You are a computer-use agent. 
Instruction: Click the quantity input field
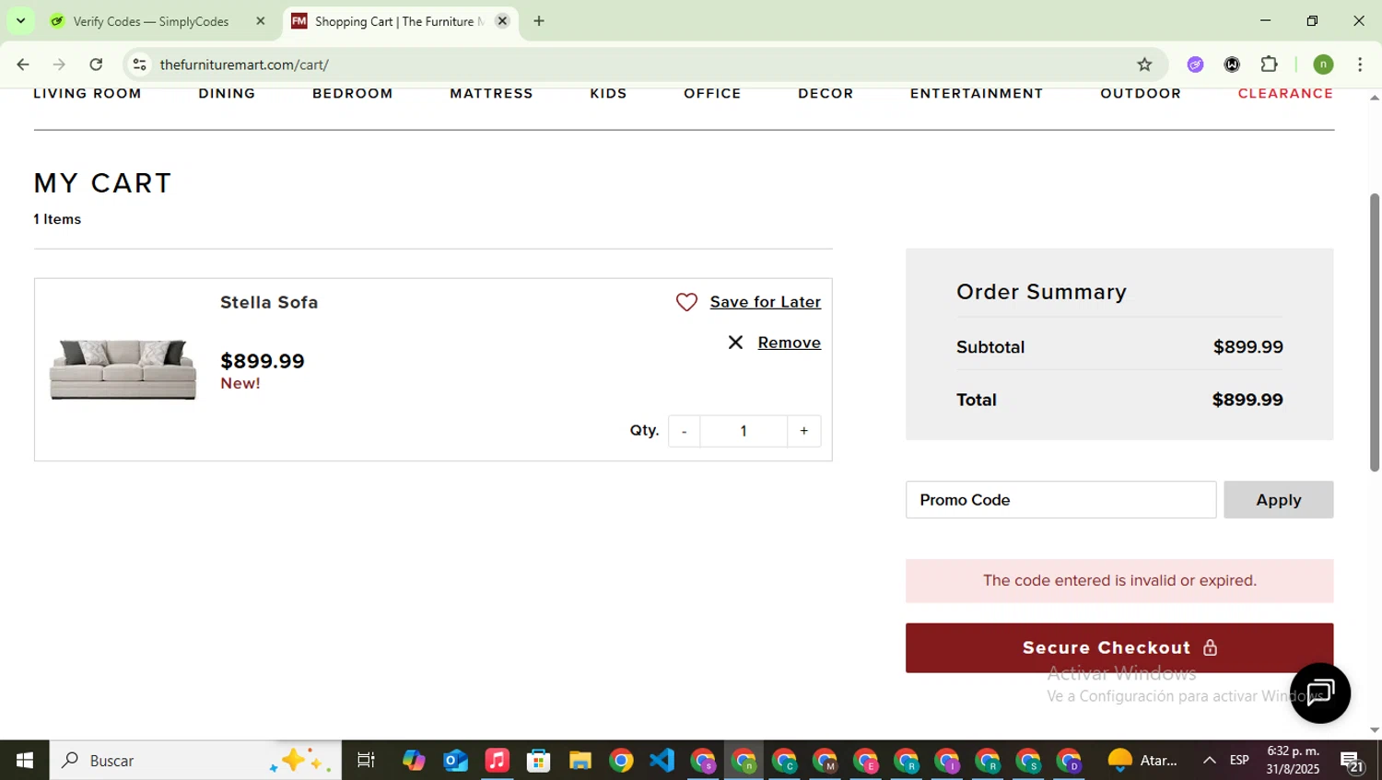tap(744, 431)
